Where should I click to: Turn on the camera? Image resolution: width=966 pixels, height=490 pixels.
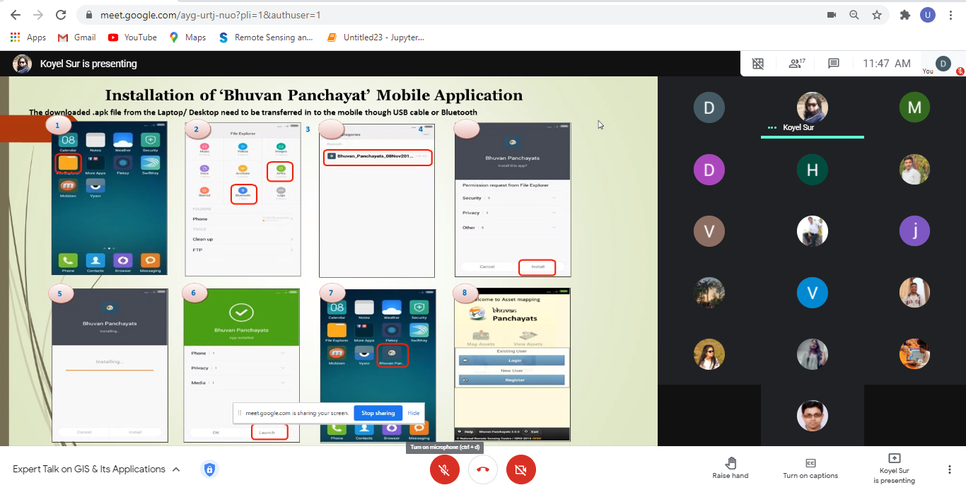521,469
